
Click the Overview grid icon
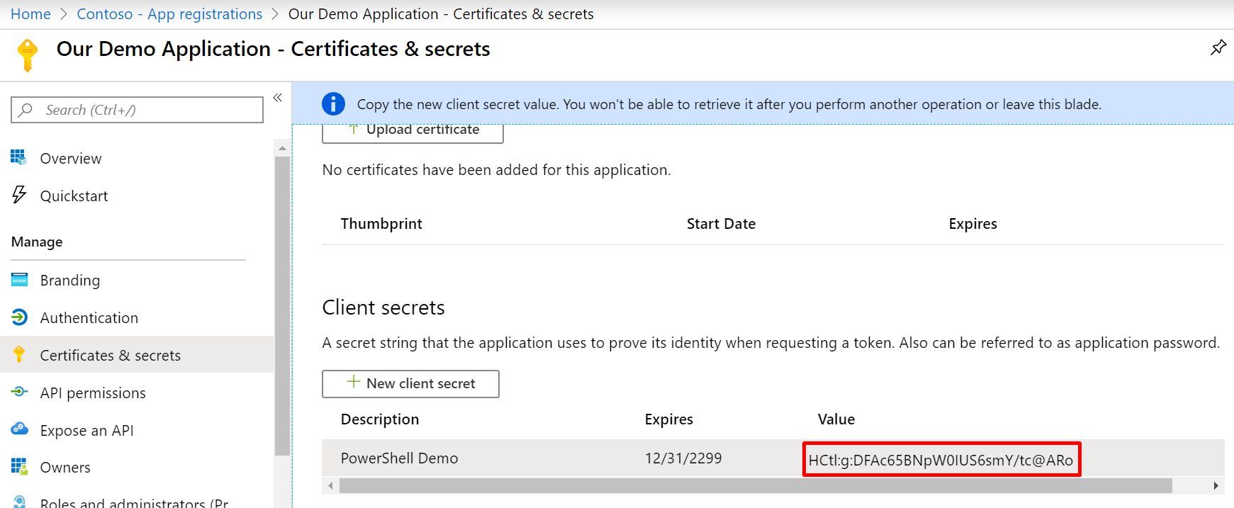[18, 157]
